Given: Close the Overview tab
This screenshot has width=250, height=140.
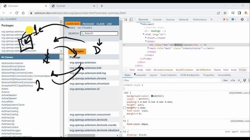Looking at the screenshot, I should point(46,6).
